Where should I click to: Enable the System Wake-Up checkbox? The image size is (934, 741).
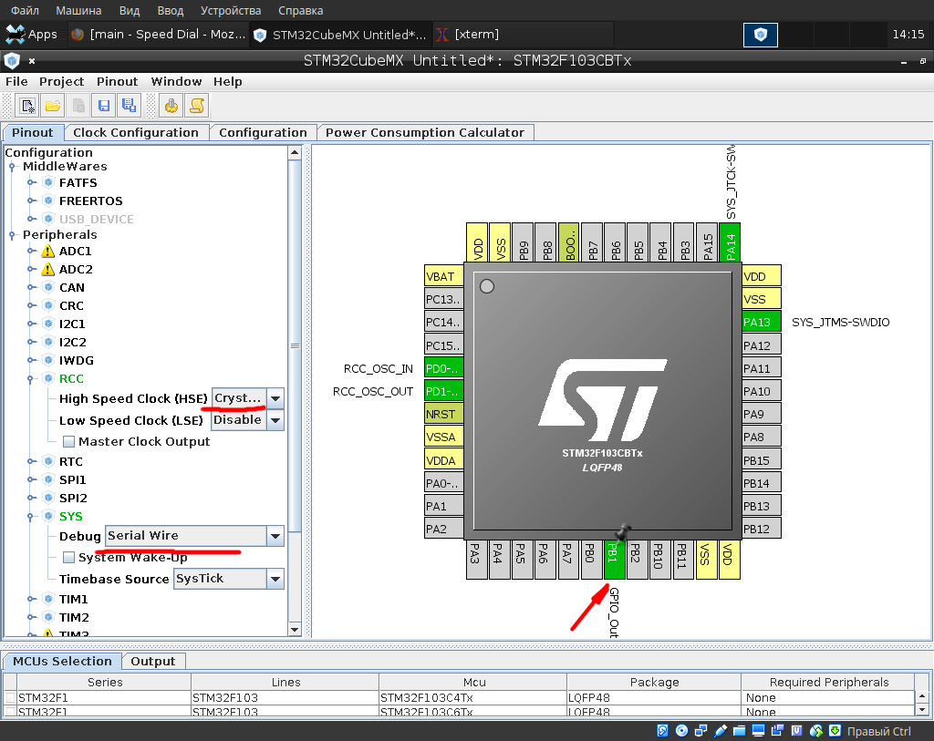69,557
